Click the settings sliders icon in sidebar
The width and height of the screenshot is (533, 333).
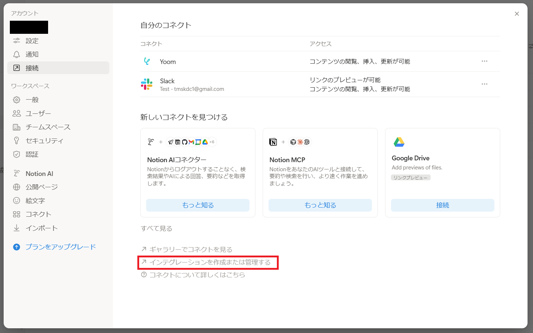coord(16,41)
